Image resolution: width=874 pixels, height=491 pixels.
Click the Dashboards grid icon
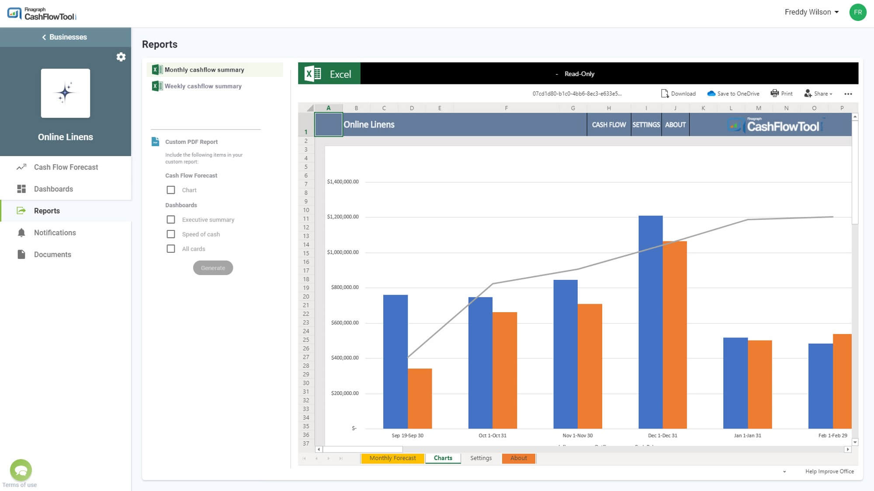tap(21, 189)
